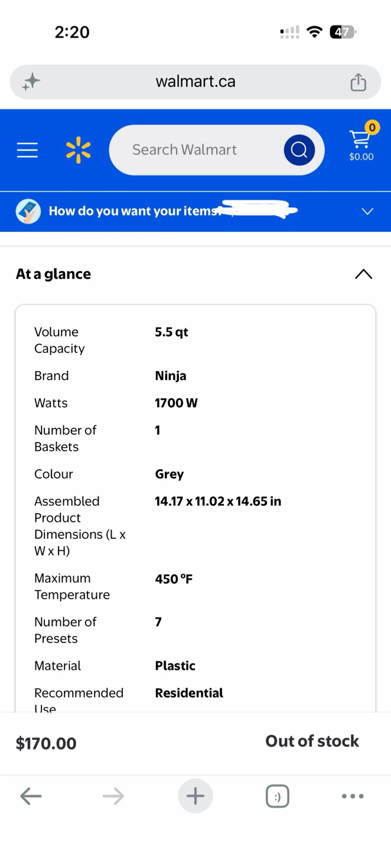Tap the blue search magnifier button
This screenshot has width=391, height=851.
point(299,150)
